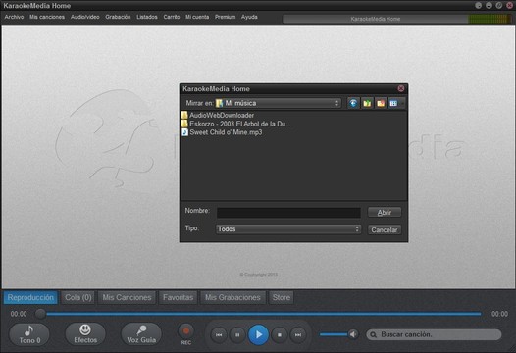Select Sweet Child o' Mine.mp3 file
The image size is (516, 353).
(x=222, y=132)
